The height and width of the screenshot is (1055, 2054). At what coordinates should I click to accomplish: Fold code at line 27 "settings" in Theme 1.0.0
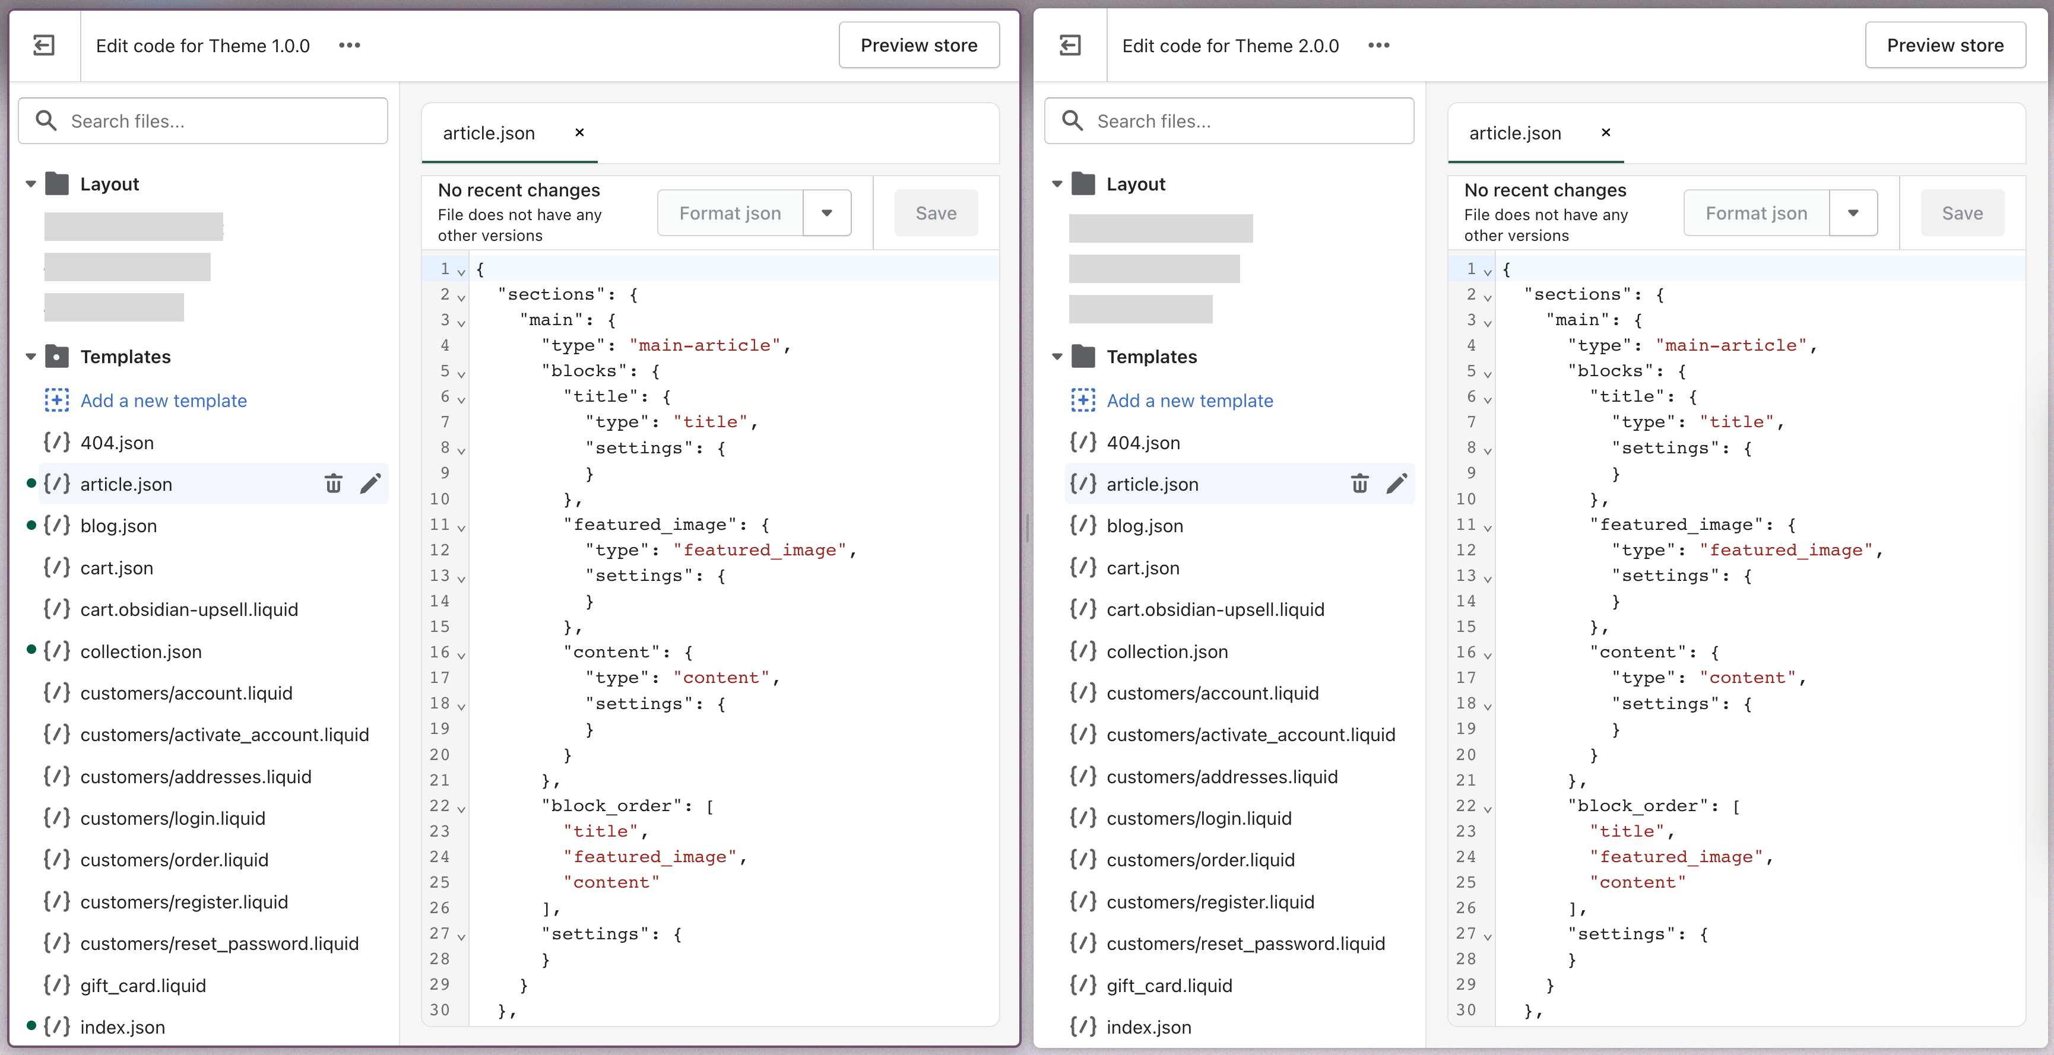(x=461, y=936)
